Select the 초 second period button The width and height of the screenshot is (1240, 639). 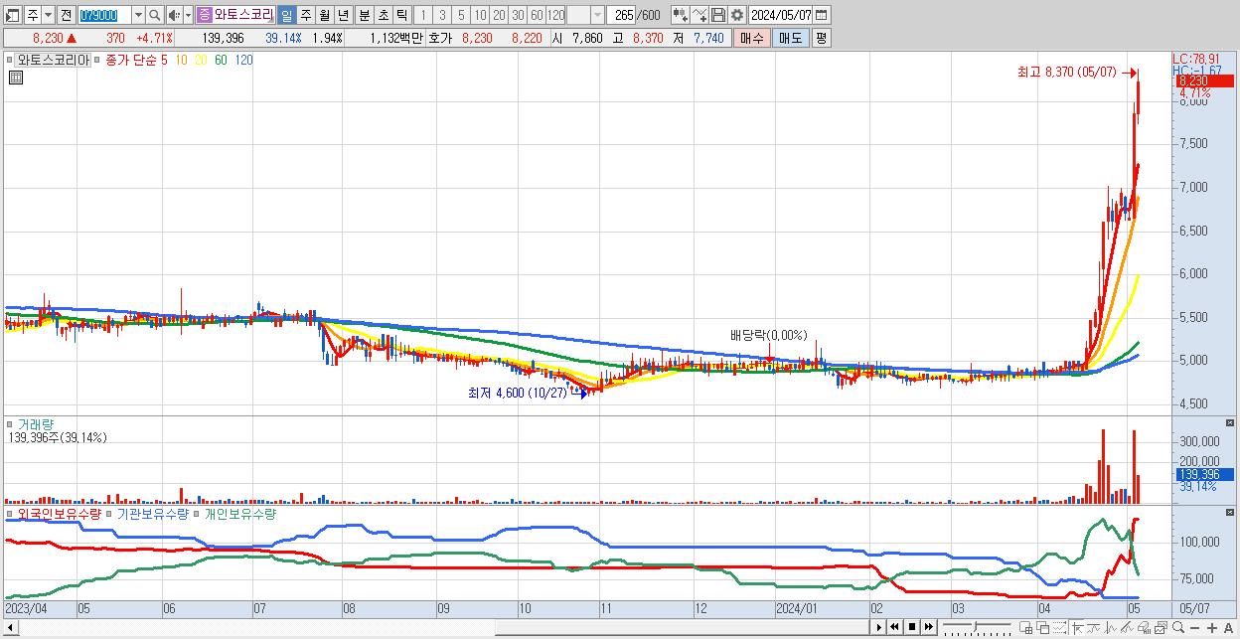click(x=383, y=15)
